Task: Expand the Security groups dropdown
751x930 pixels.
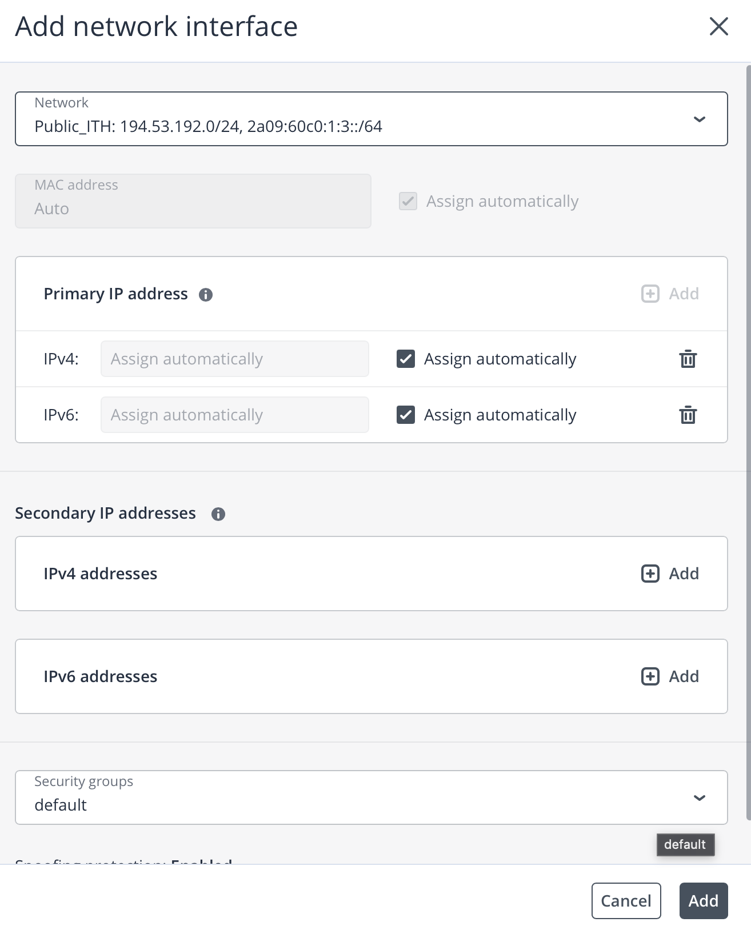Action: point(371,797)
